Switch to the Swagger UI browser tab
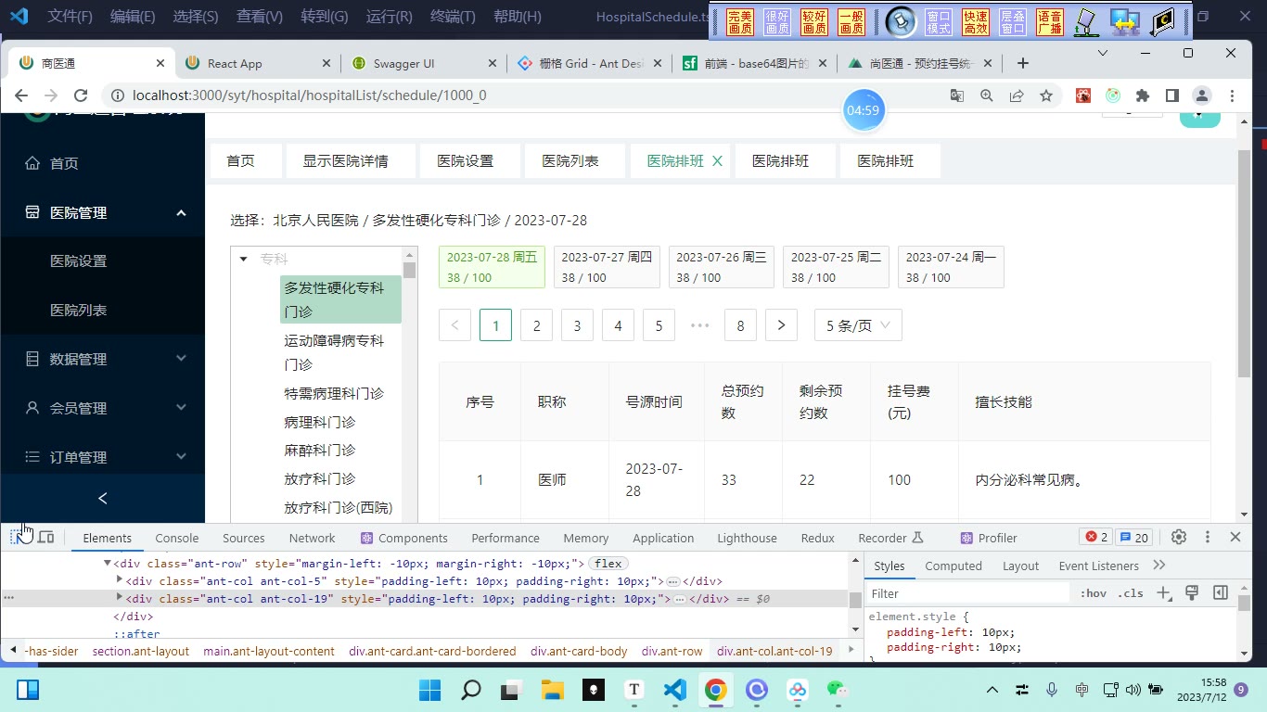Image resolution: width=1267 pixels, height=712 pixels. click(x=423, y=63)
